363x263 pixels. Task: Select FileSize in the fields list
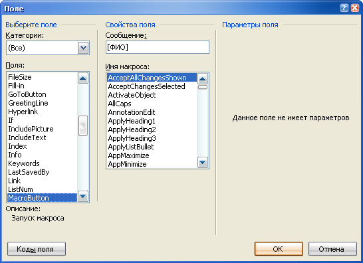click(x=43, y=77)
